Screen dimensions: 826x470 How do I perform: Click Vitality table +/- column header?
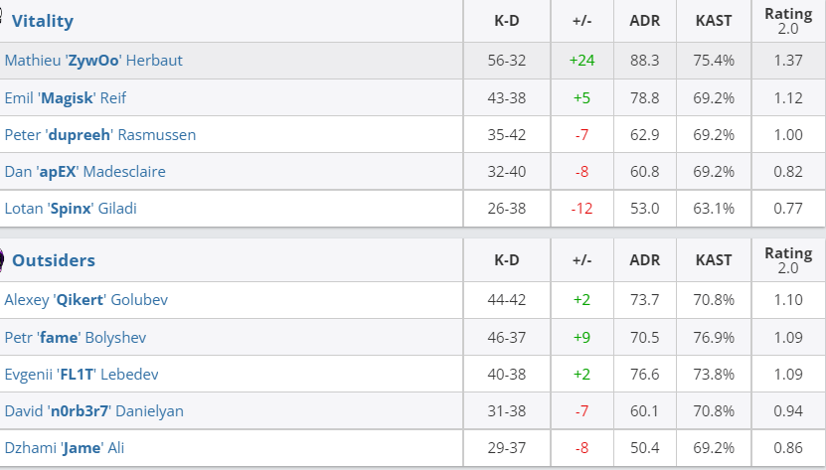click(582, 21)
